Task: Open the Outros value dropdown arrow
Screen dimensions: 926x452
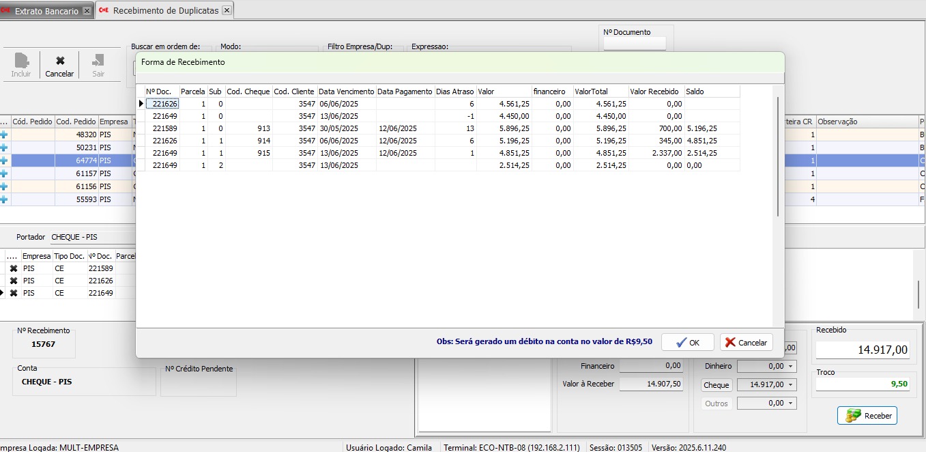Action: pos(790,404)
